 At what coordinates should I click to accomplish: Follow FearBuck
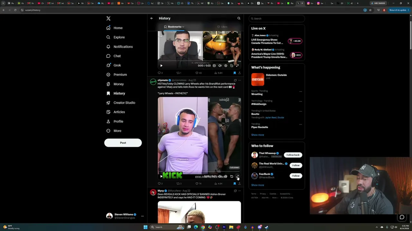point(296,176)
